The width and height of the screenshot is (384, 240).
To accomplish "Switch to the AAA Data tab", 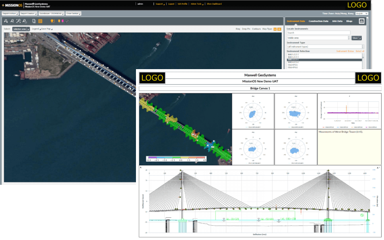I will [x=337, y=21].
